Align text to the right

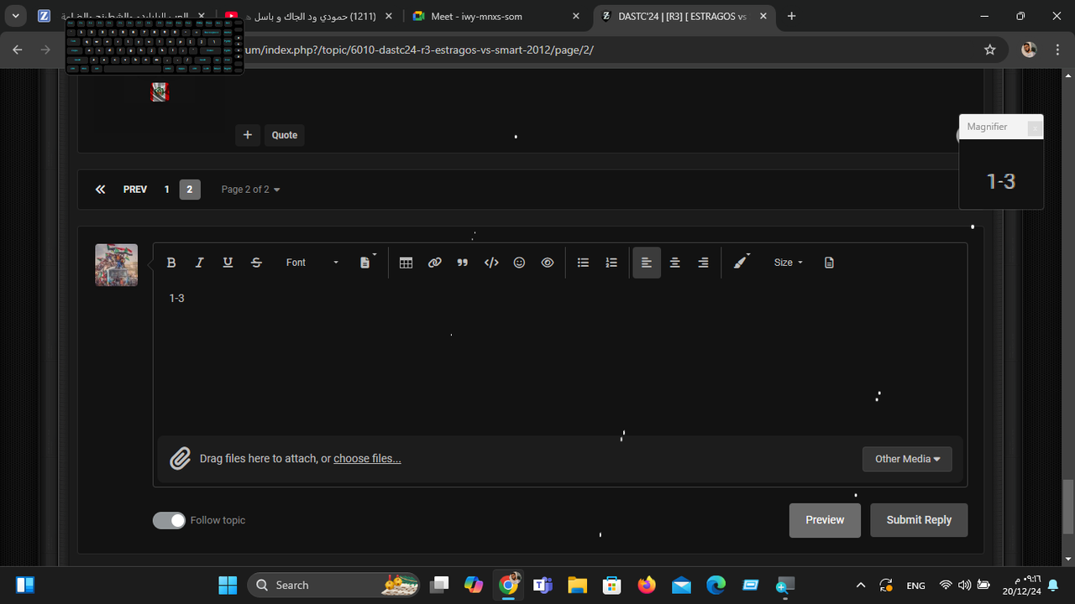[703, 263]
